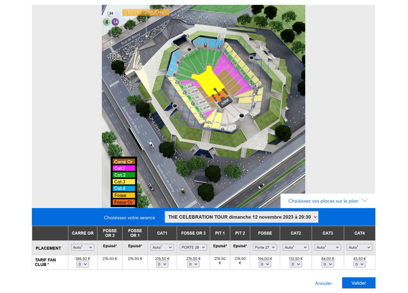Viewport: 408px width, 293px height.
Task: Click 45.50 € price under CAT4
Action: (360, 259)
